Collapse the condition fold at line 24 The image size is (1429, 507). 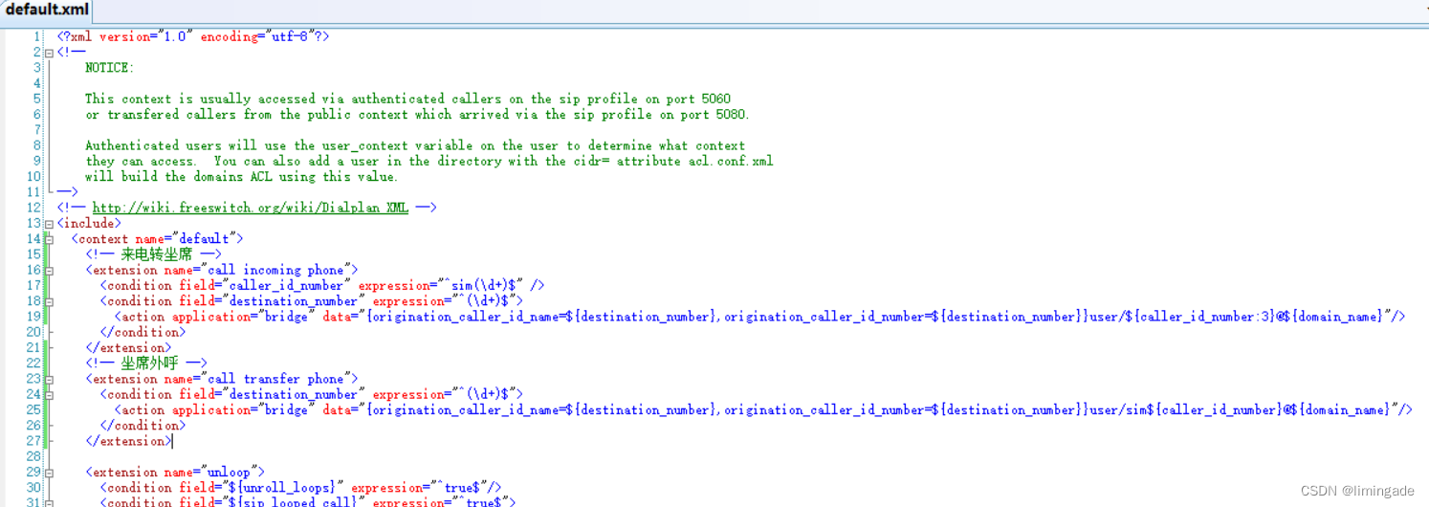(49, 395)
